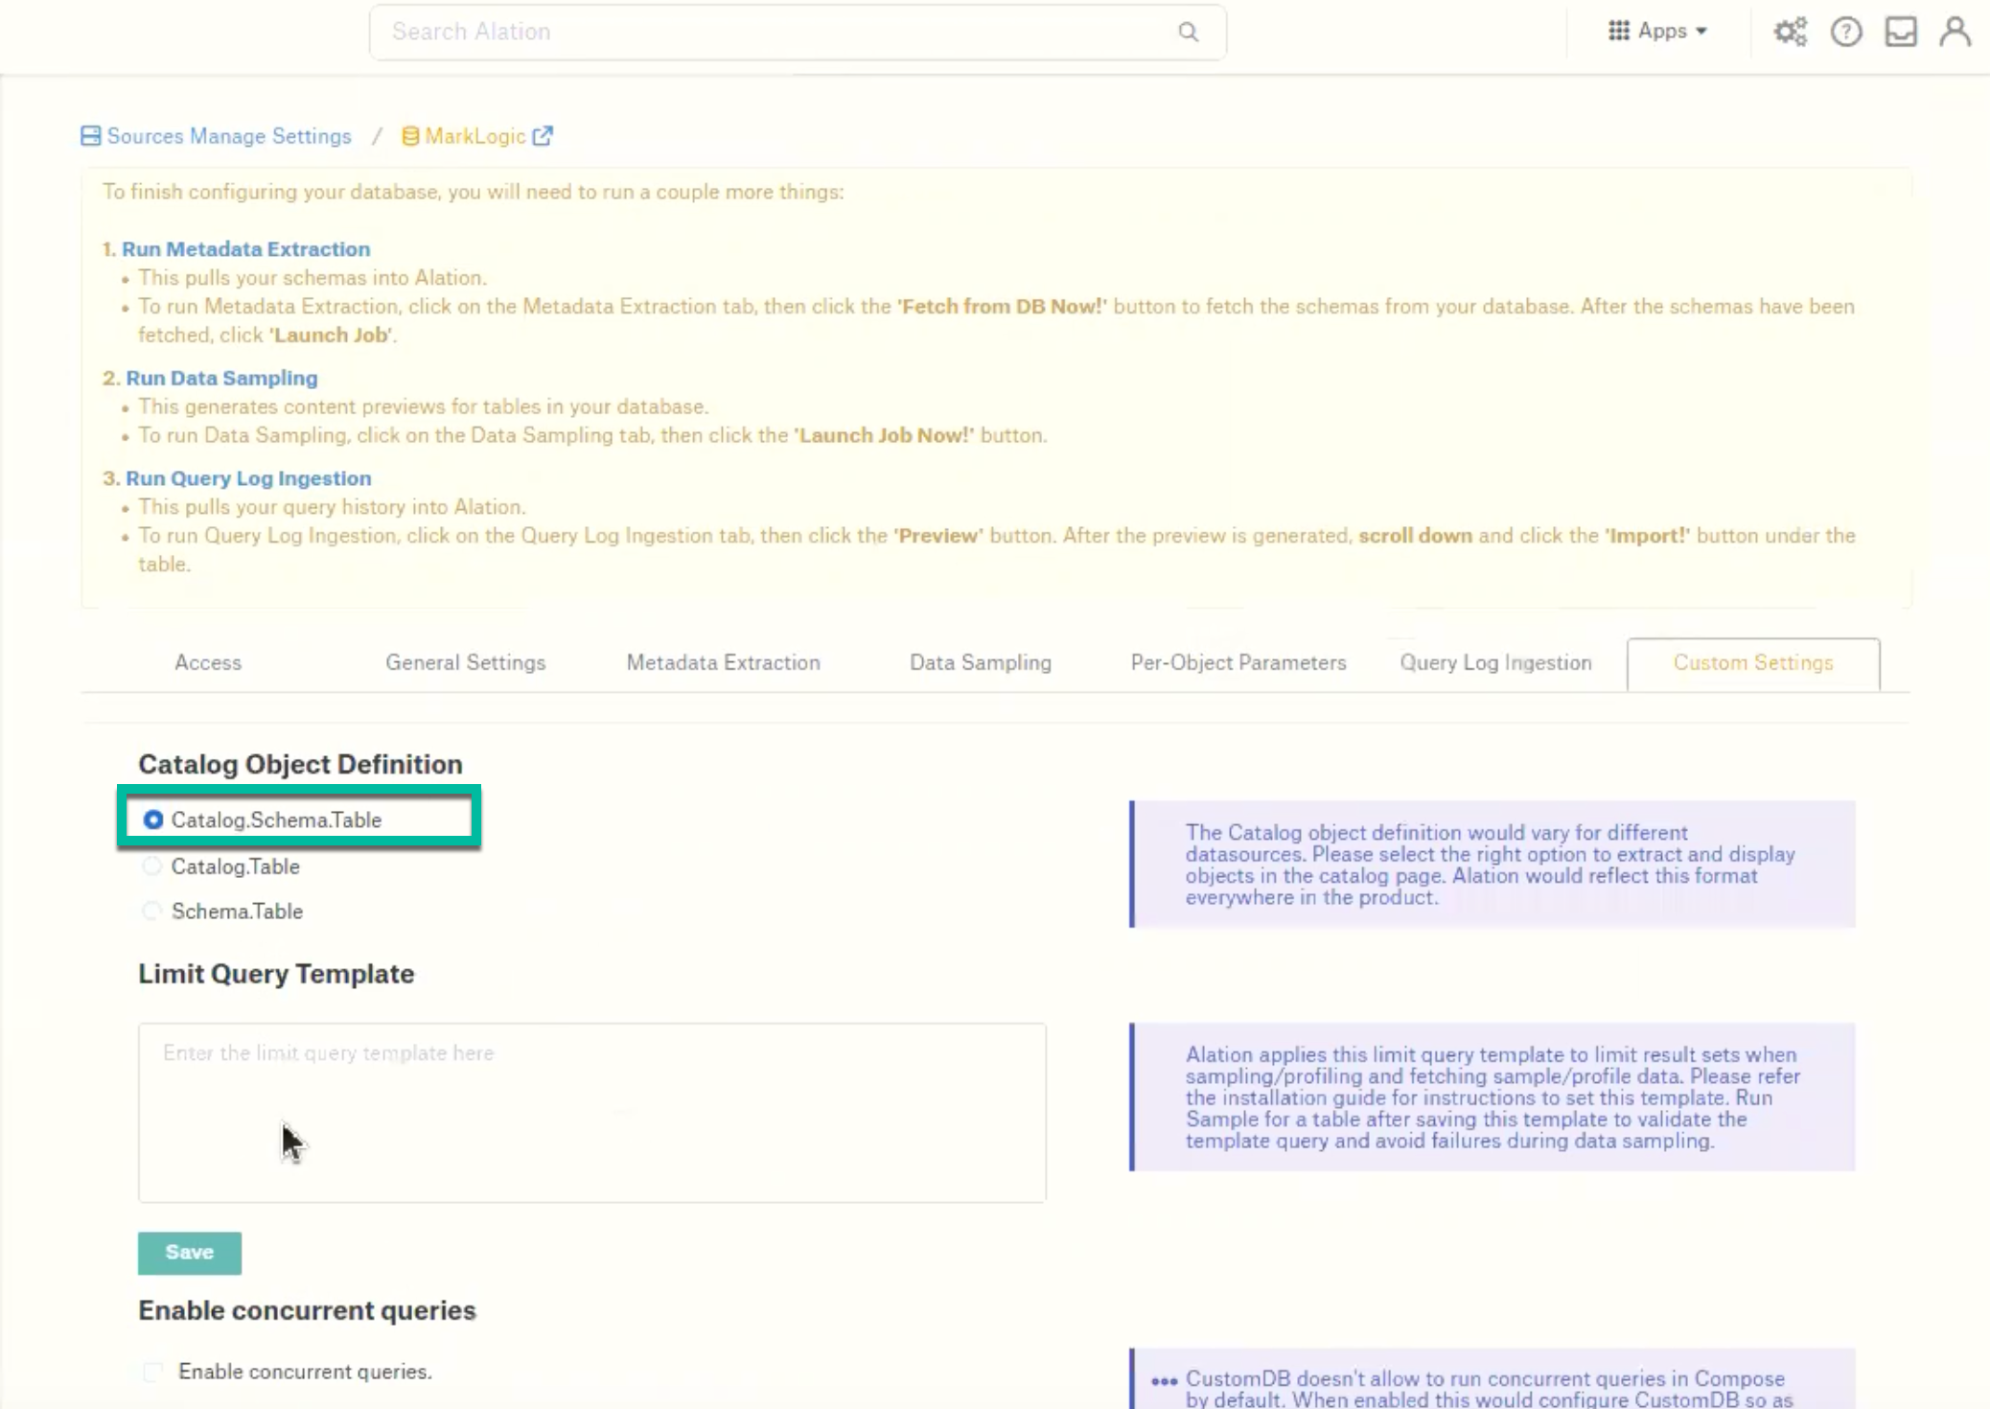Click the Limit Query Template input field

[x=591, y=1113]
